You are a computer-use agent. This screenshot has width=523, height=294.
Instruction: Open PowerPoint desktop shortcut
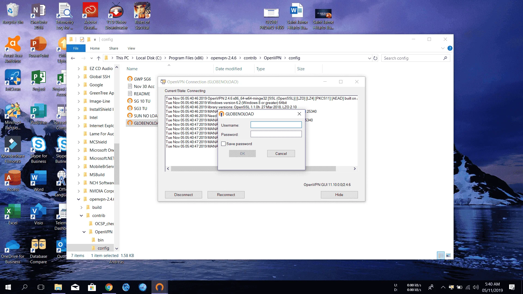pos(38,47)
